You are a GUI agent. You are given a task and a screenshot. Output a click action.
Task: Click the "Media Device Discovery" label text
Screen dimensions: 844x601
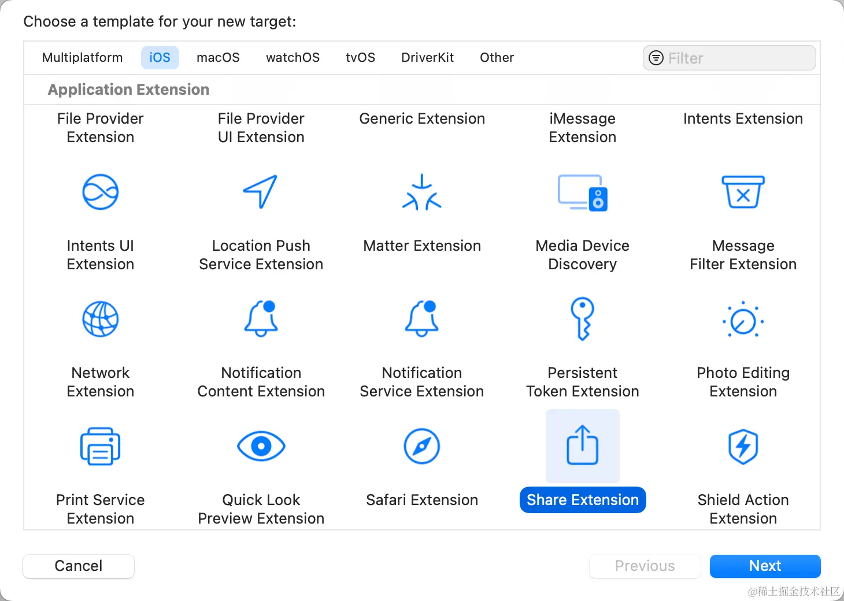tap(583, 255)
